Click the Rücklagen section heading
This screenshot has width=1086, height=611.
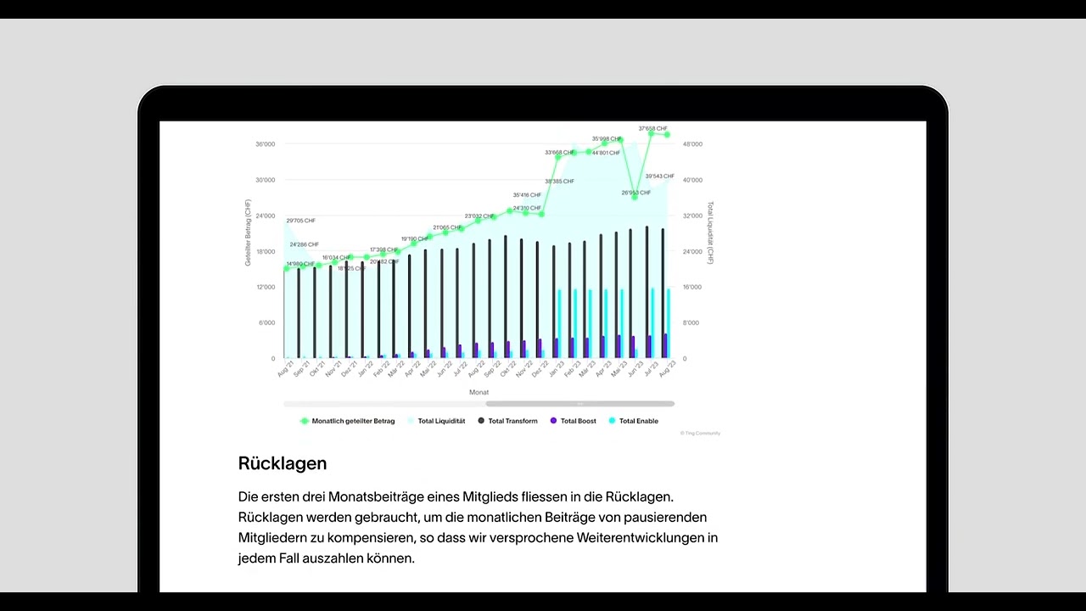tap(283, 463)
